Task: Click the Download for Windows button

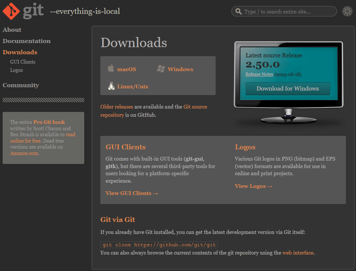Action: click(x=287, y=88)
